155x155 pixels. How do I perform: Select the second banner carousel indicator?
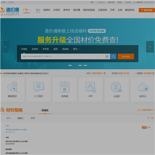75,65
